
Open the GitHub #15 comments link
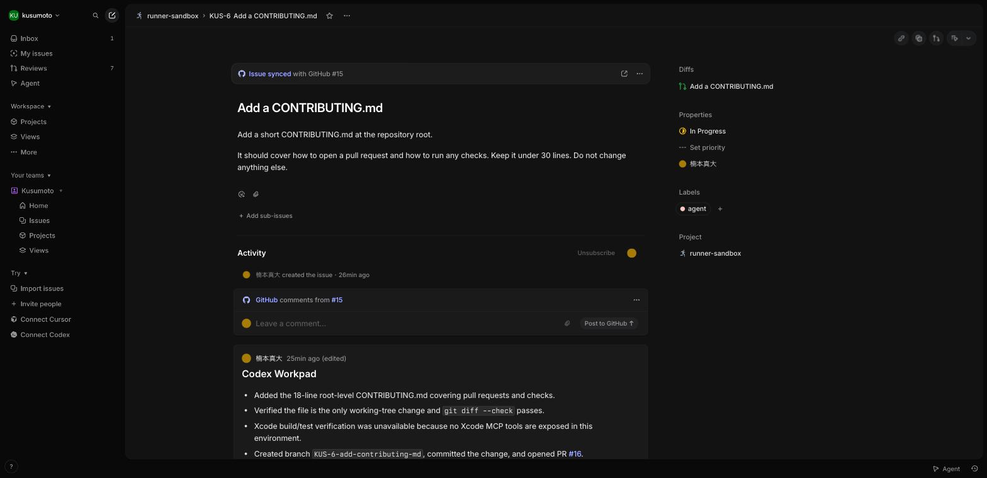click(x=337, y=300)
